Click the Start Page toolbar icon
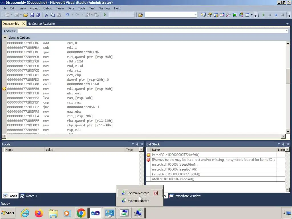Screen dimensions: 292x219 point(235,15)
